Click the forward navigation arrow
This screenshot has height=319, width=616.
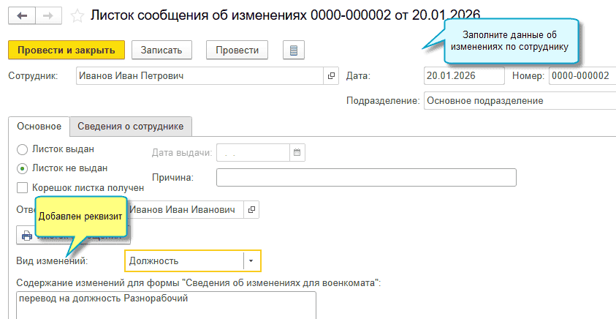click(x=47, y=15)
